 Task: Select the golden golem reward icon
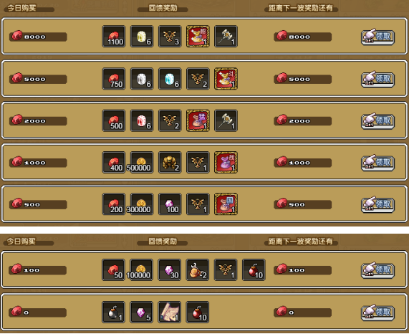[x=170, y=162]
